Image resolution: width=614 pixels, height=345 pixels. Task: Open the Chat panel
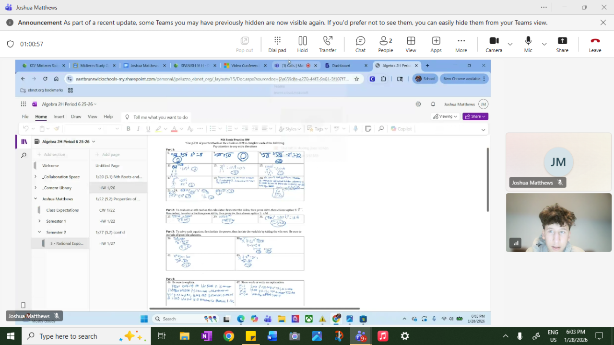pos(361,44)
